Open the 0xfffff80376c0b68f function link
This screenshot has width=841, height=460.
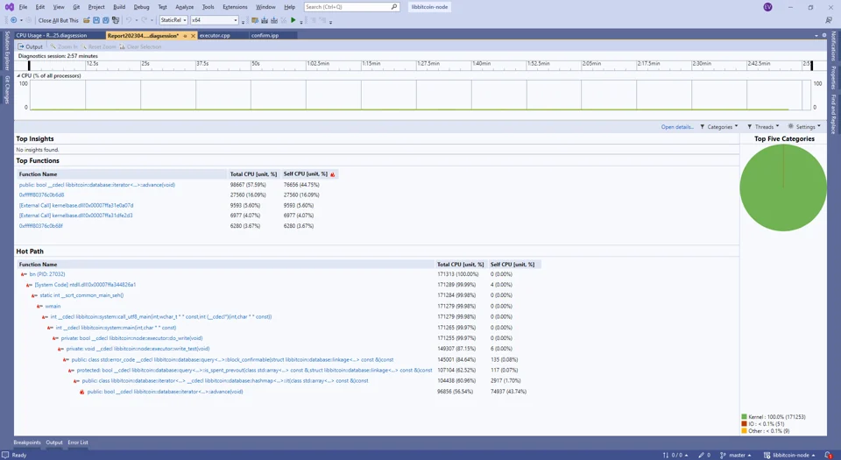tap(41, 226)
